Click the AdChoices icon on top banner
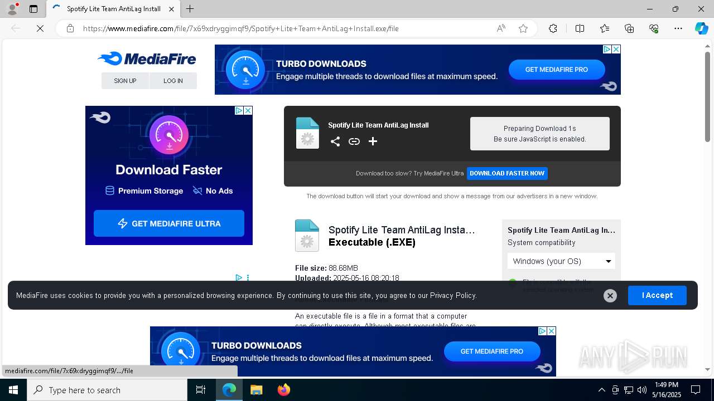This screenshot has height=401, width=714. pos(607,49)
